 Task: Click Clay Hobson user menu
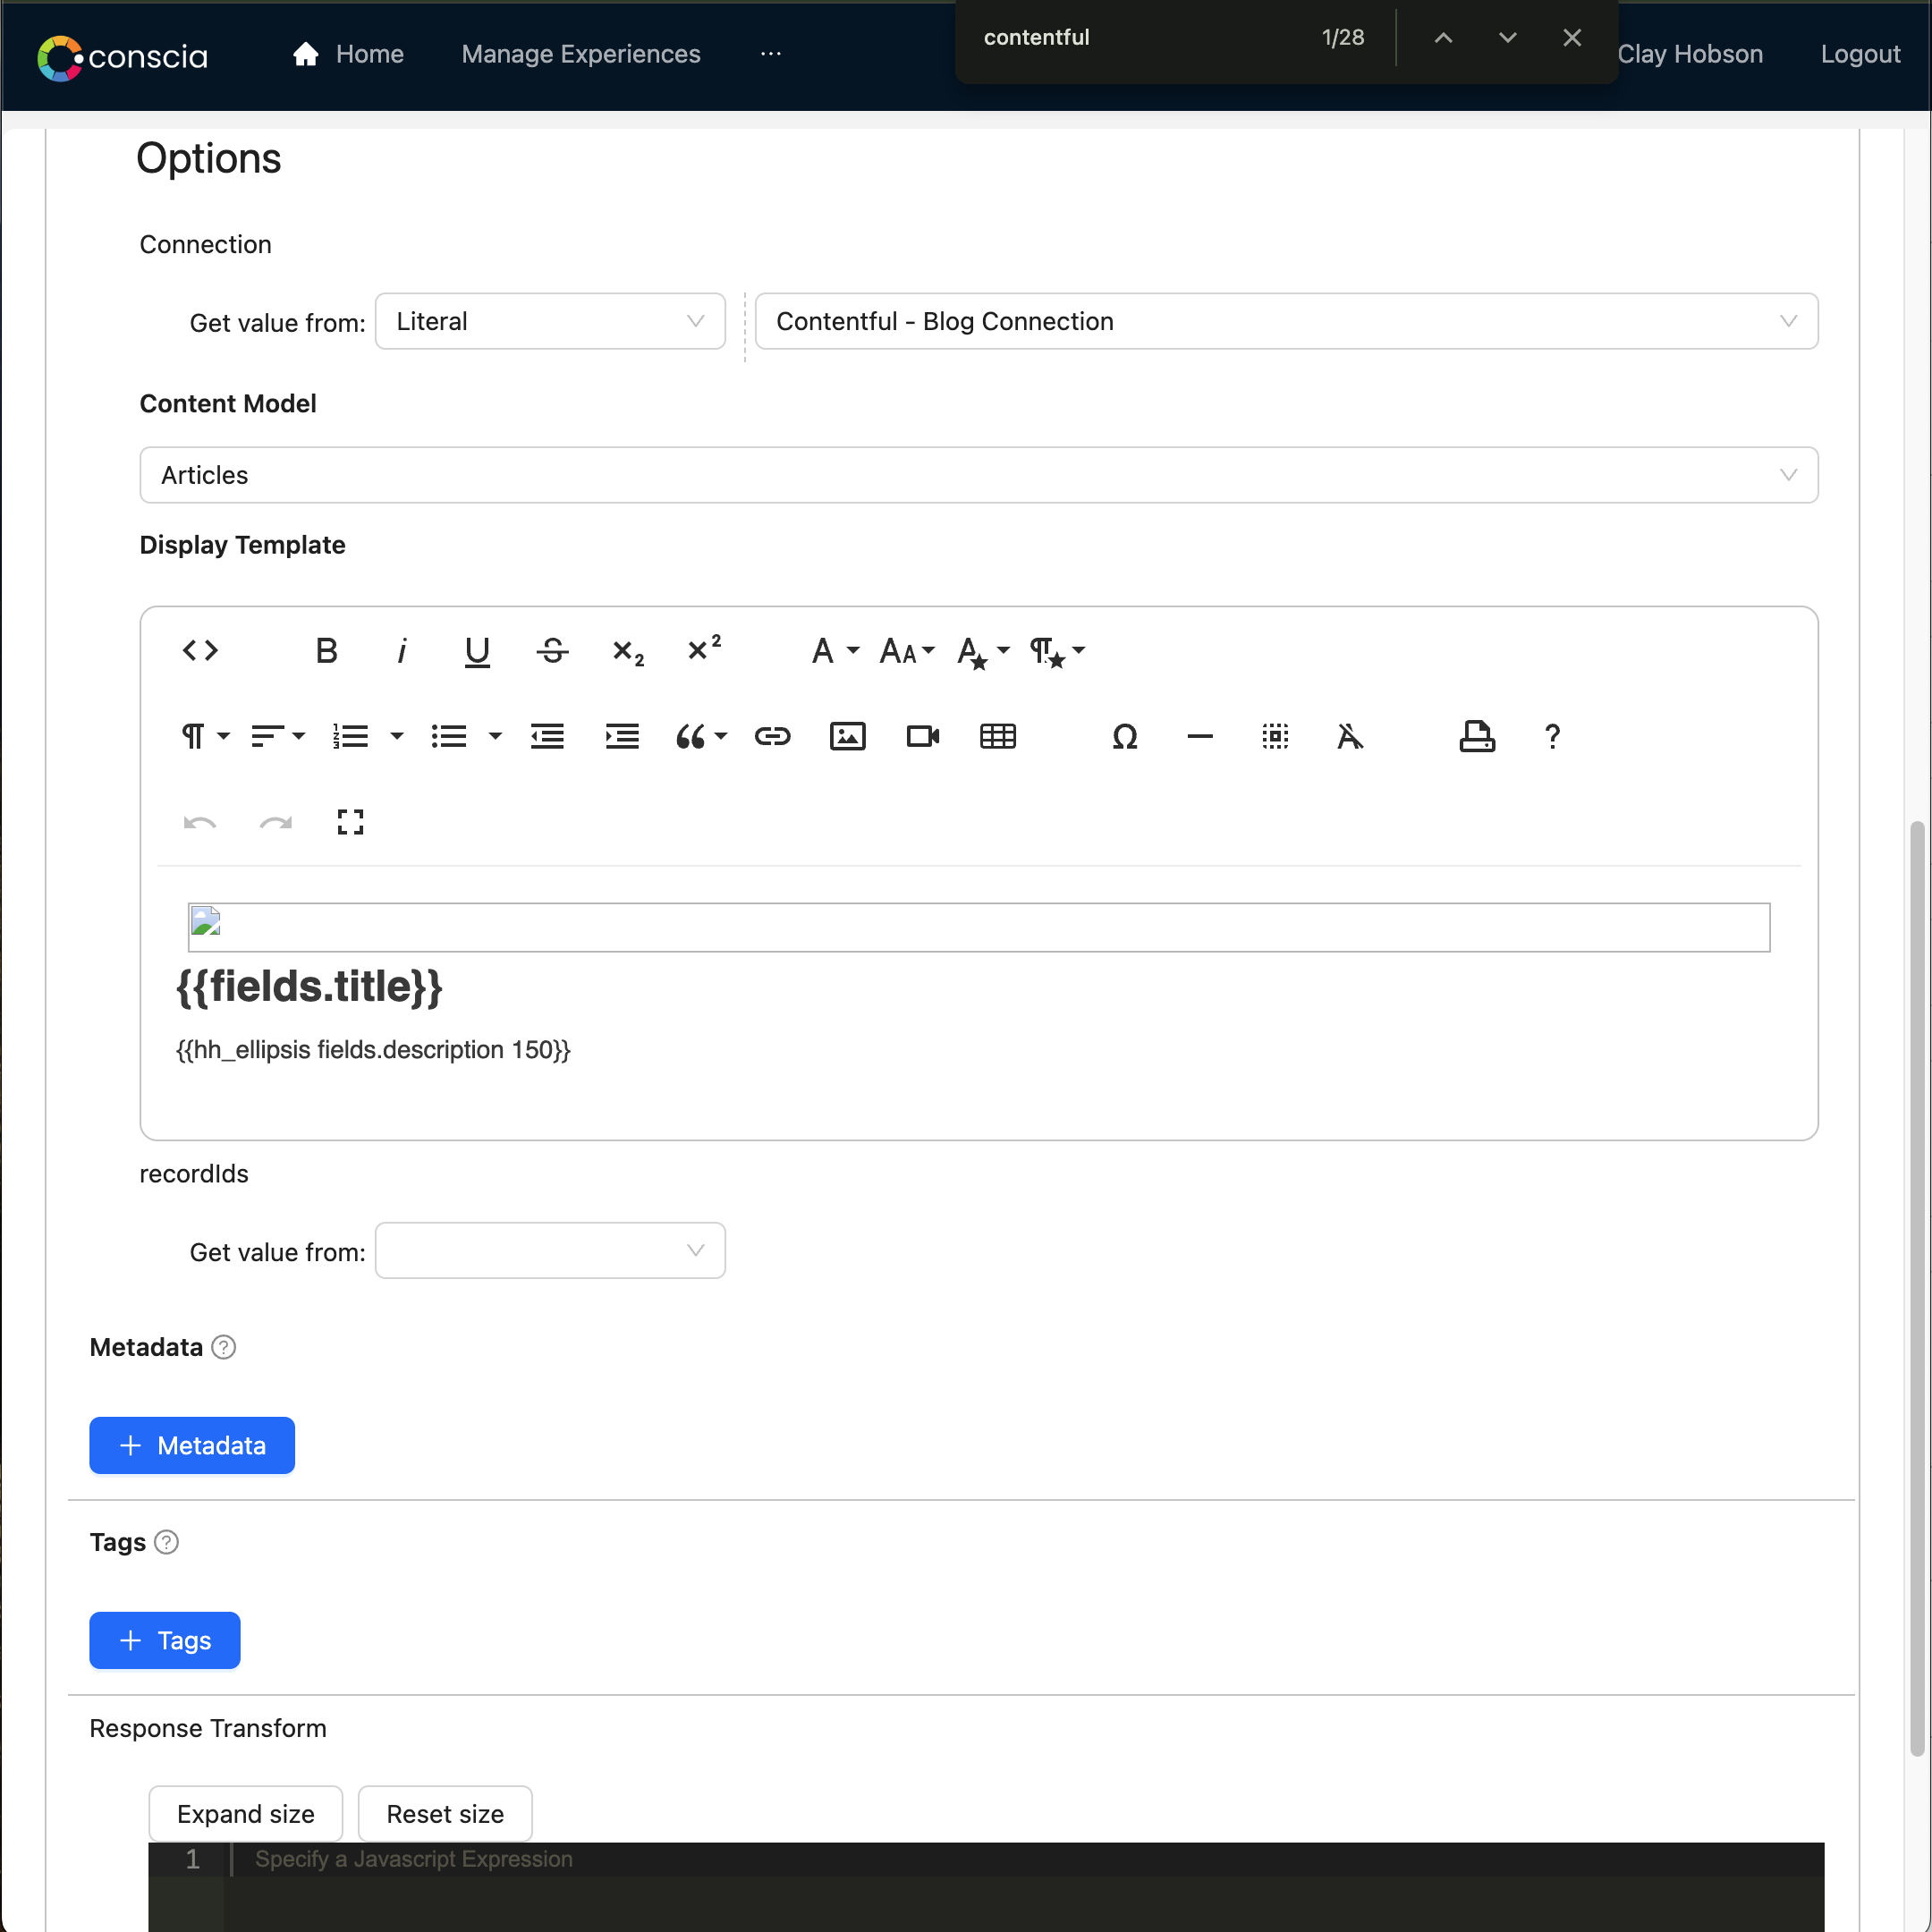(1690, 54)
